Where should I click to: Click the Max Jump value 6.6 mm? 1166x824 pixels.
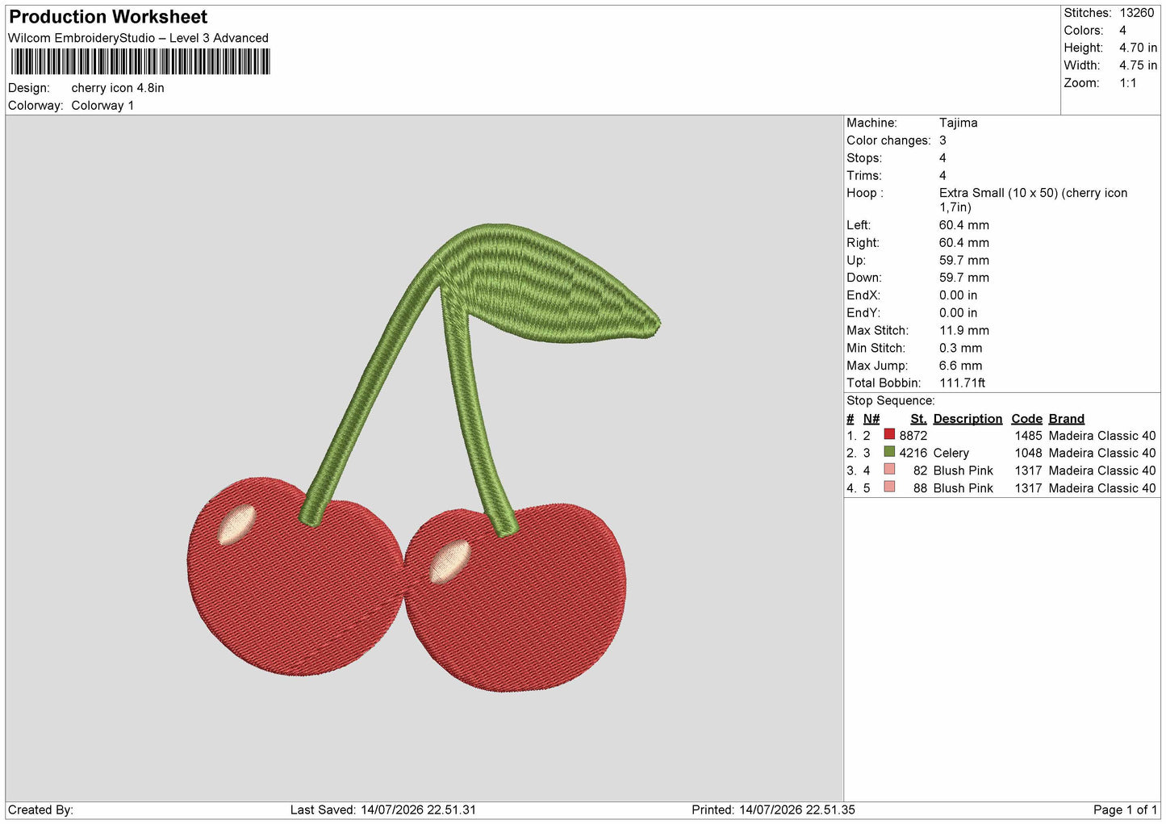960,366
